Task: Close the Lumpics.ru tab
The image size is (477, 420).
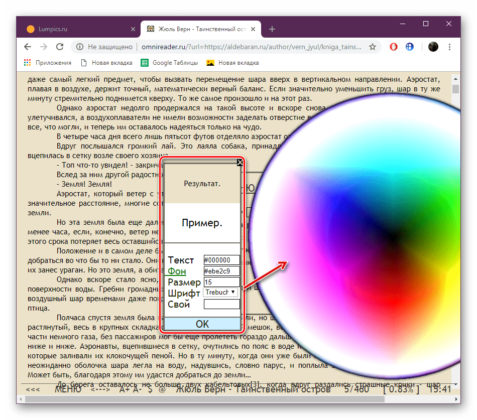Action: (x=133, y=29)
